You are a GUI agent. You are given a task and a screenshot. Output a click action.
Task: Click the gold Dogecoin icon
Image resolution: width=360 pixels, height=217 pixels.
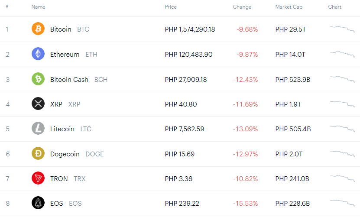(x=38, y=153)
